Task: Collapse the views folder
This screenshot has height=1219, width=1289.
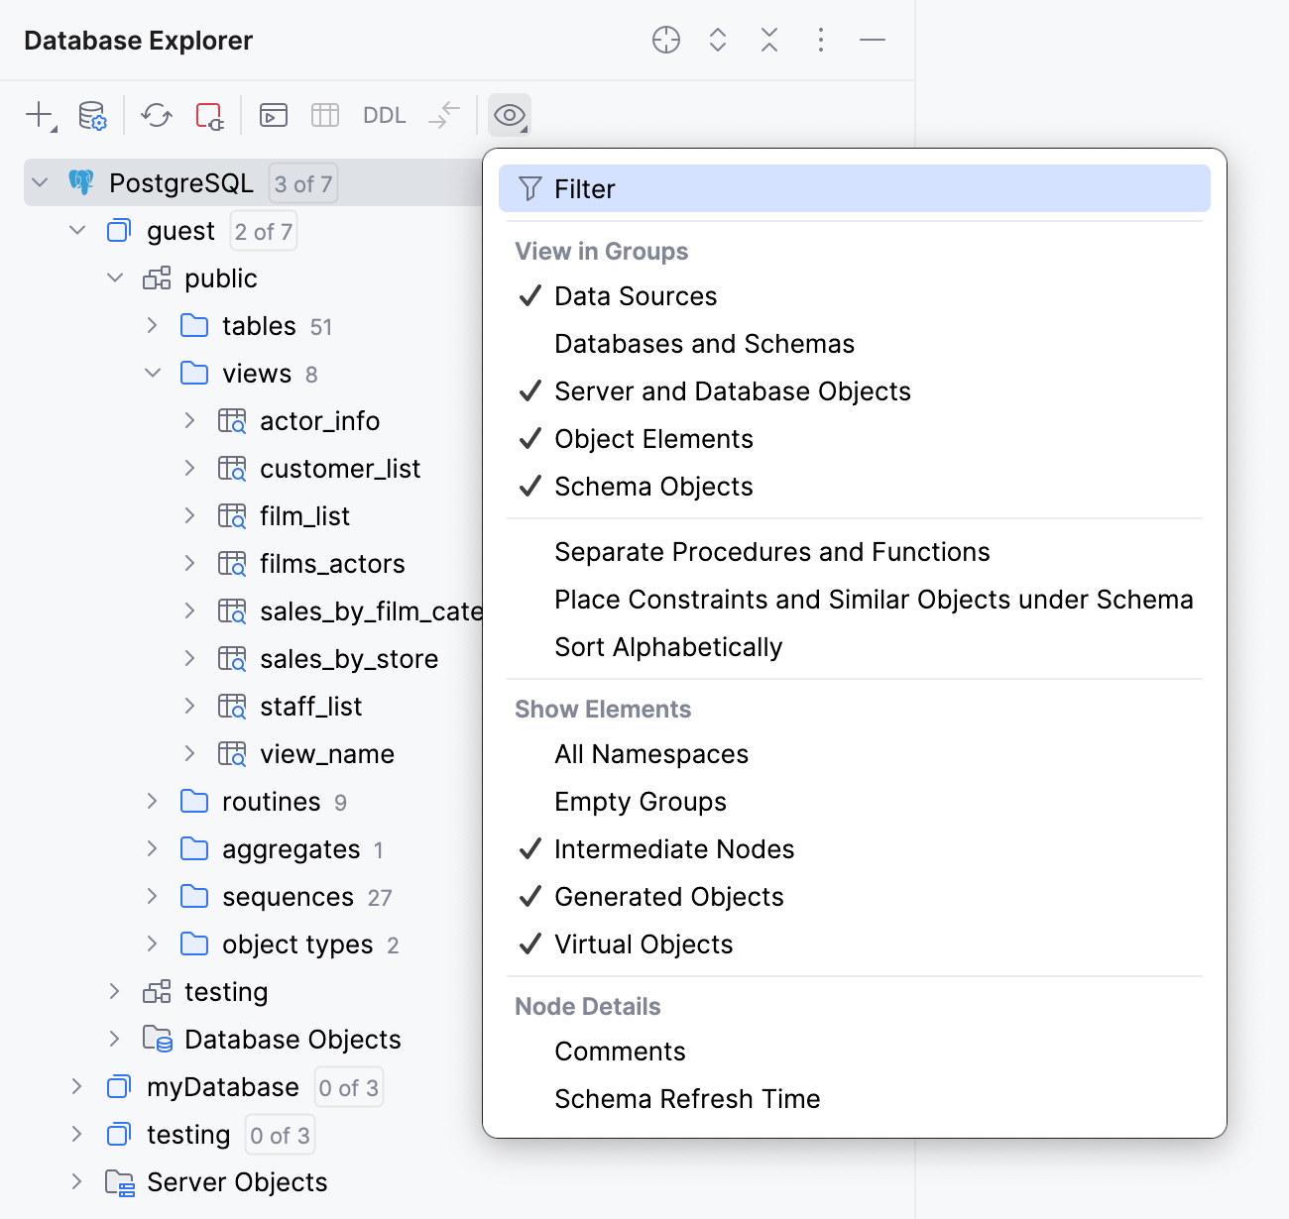Action: point(154,374)
